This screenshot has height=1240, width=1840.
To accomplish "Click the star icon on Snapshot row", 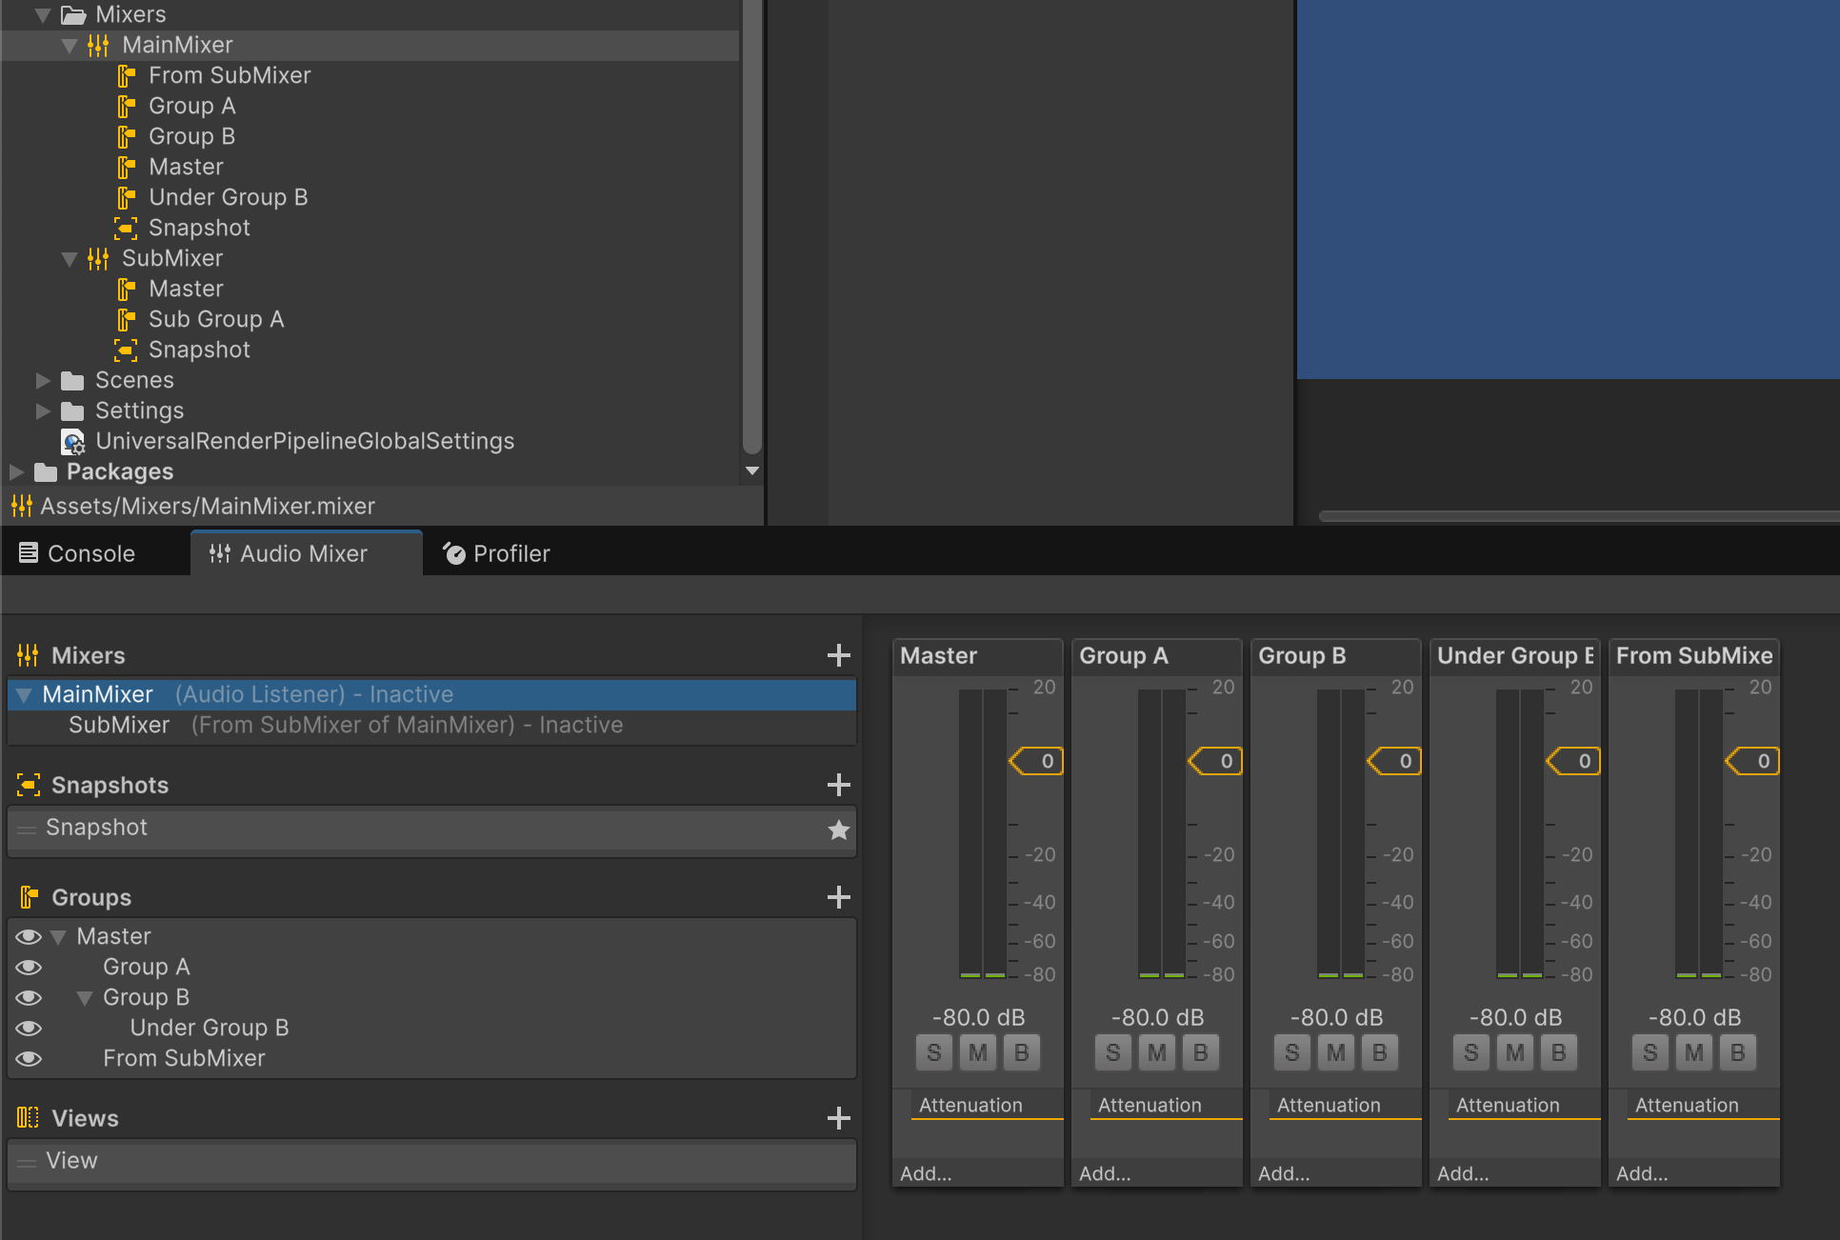I will pyautogui.click(x=838, y=830).
